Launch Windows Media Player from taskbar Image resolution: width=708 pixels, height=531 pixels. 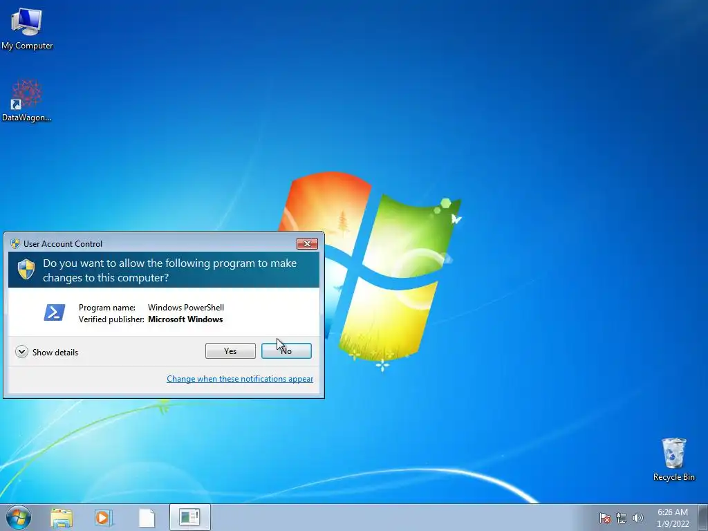point(104,518)
